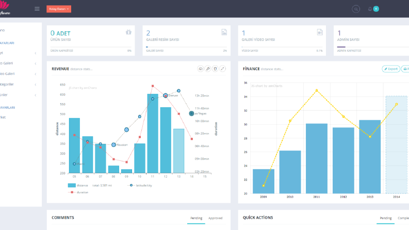409x230 pixels.
Task: Click the wrench settings icon in Revenue panel
Action: pos(208,69)
